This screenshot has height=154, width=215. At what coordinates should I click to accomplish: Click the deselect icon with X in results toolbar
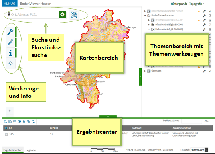pos(19,122)
